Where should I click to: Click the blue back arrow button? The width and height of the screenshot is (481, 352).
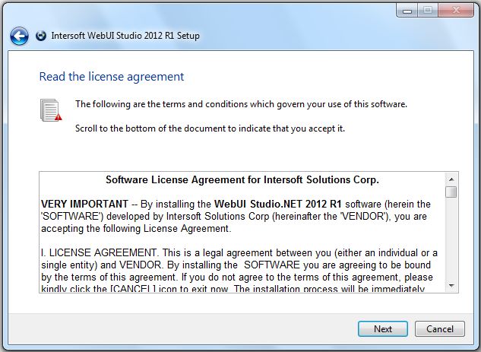coord(19,36)
